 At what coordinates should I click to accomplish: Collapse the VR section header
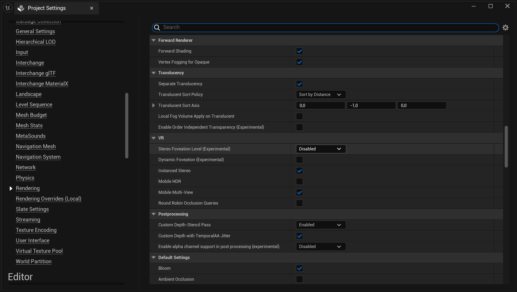(x=154, y=138)
